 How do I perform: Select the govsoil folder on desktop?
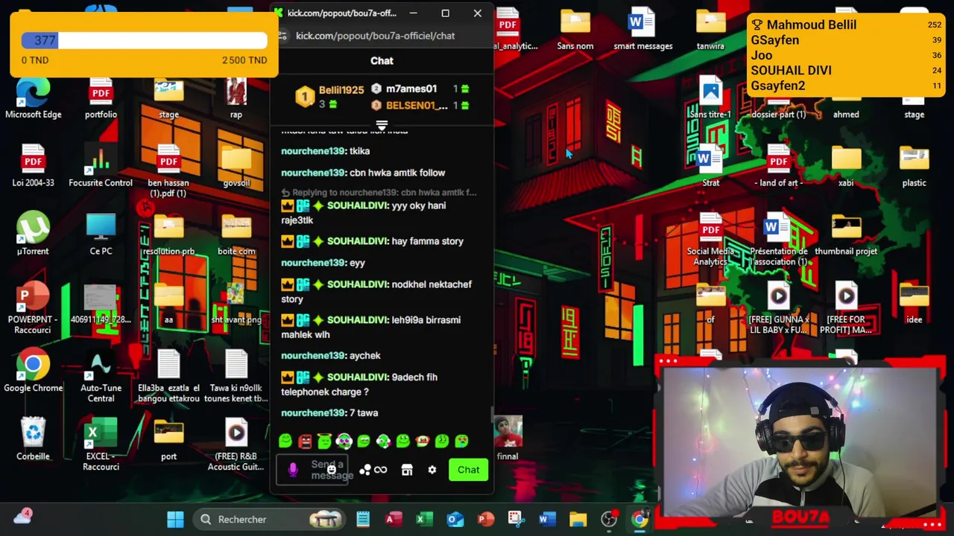pos(236,167)
